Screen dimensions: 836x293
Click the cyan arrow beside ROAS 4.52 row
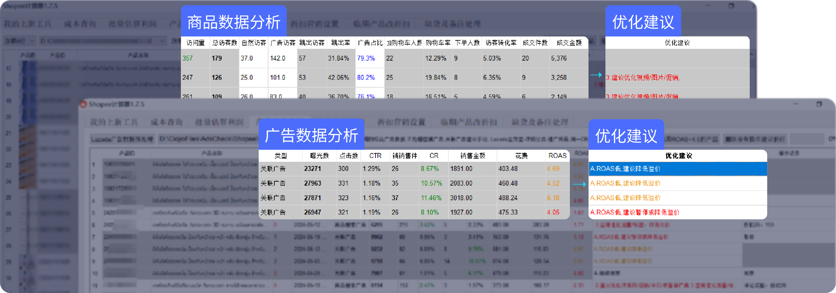tap(580, 184)
